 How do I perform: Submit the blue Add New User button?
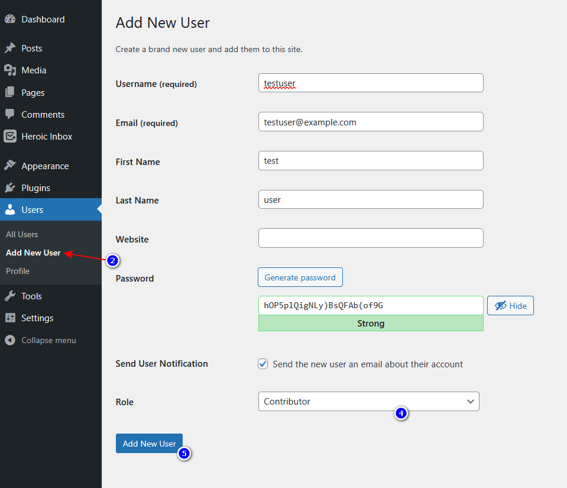click(149, 443)
